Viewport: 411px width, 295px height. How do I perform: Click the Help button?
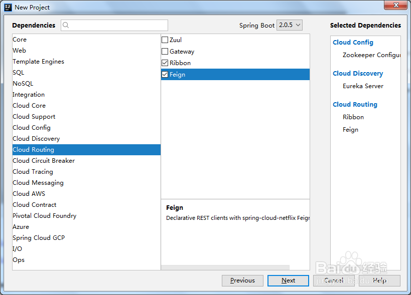pyautogui.click(x=379, y=280)
